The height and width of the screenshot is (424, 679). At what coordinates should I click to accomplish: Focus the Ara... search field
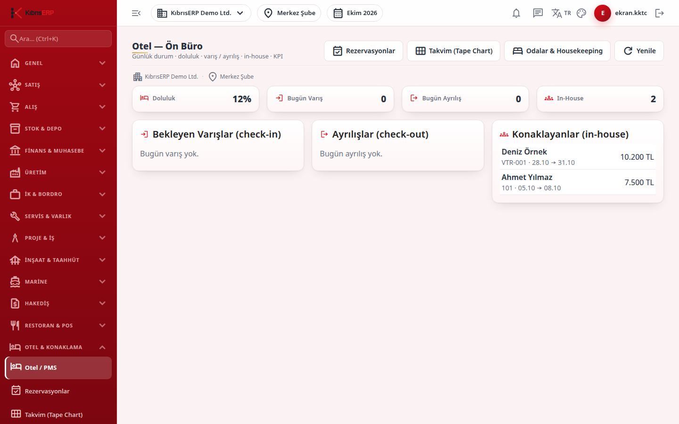coord(58,39)
